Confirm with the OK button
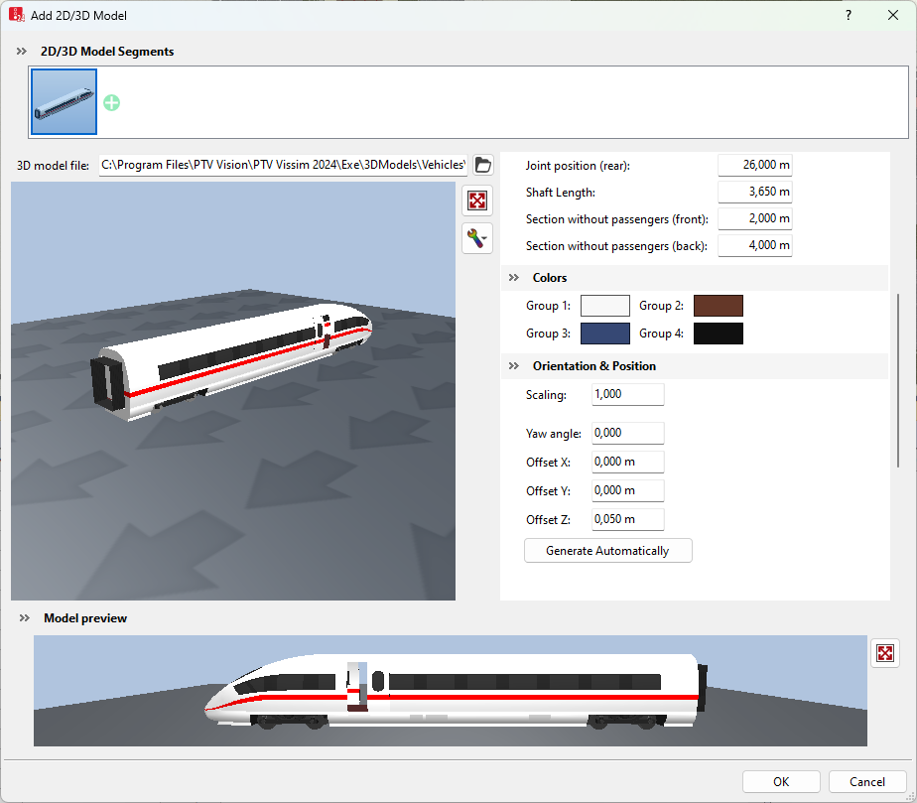 (x=781, y=781)
